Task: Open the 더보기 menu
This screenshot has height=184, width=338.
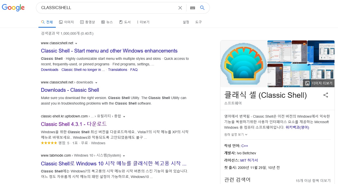Action: coord(143,22)
